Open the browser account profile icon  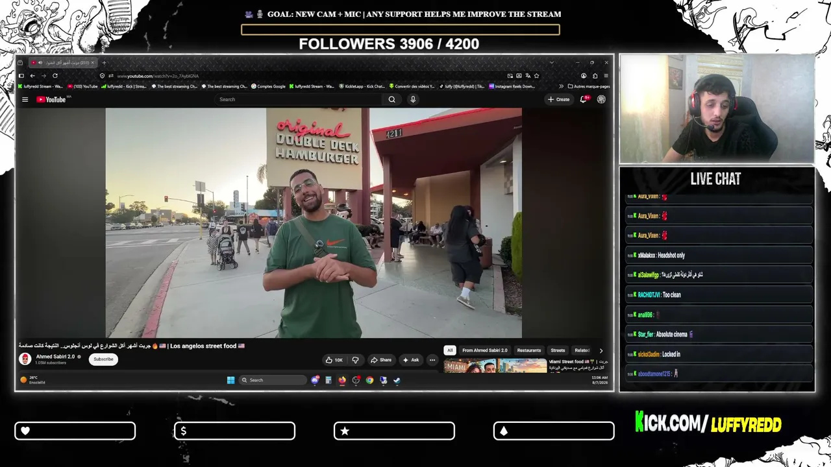coord(584,76)
